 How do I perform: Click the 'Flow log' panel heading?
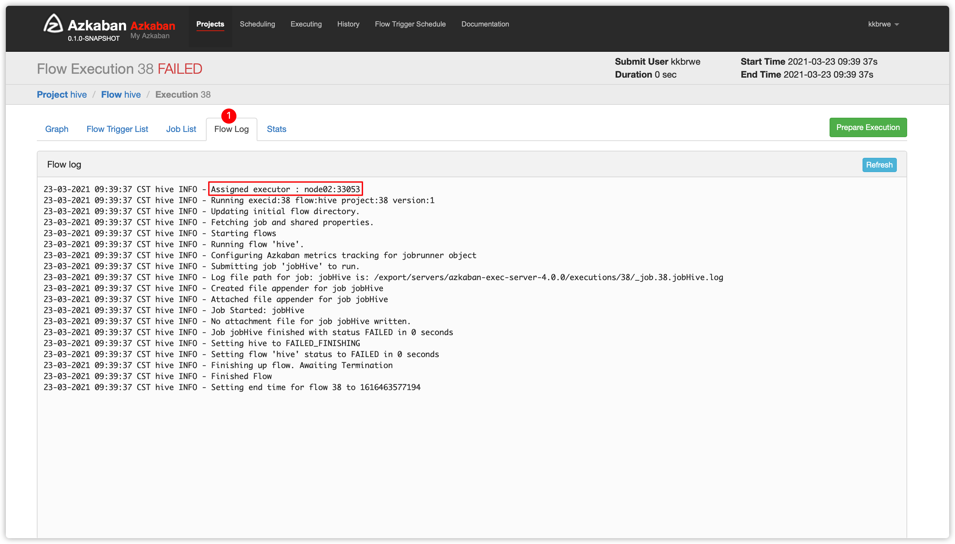(64, 165)
